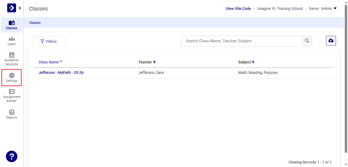
Task: Open the help question mark bubble
Action: point(12,156)
